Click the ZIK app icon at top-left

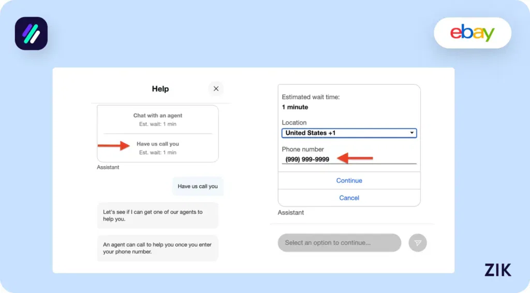31,34
